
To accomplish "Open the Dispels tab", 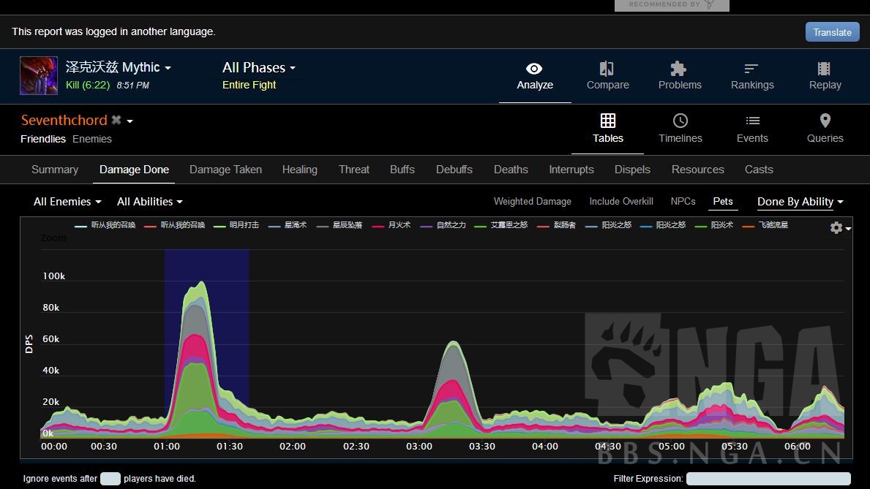I will (x=632, y=170).
